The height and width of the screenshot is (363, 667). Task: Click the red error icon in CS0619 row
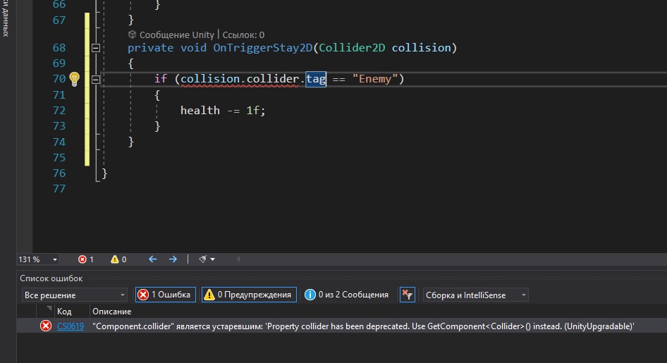click(x=46, y=326)
